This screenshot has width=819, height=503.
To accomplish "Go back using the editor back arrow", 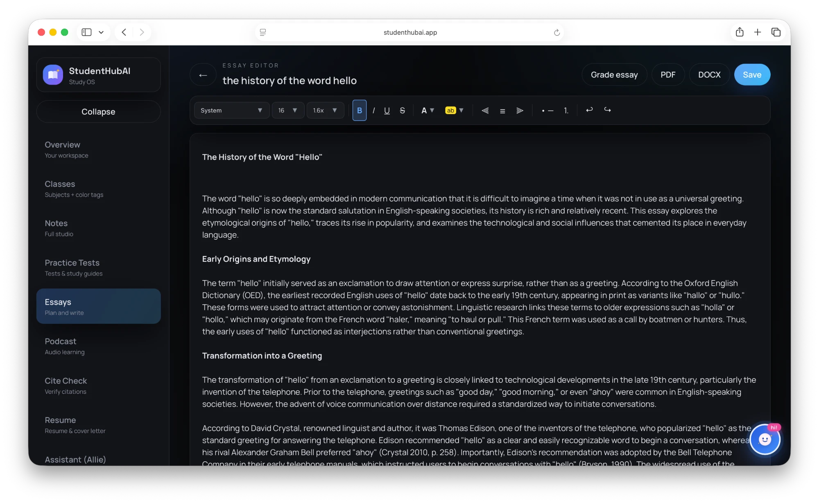I will coord(203,75).
